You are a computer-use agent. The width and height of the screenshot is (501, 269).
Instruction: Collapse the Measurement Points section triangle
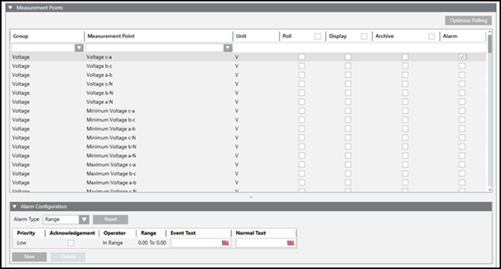pyautogui.click(x=10, y=7)
